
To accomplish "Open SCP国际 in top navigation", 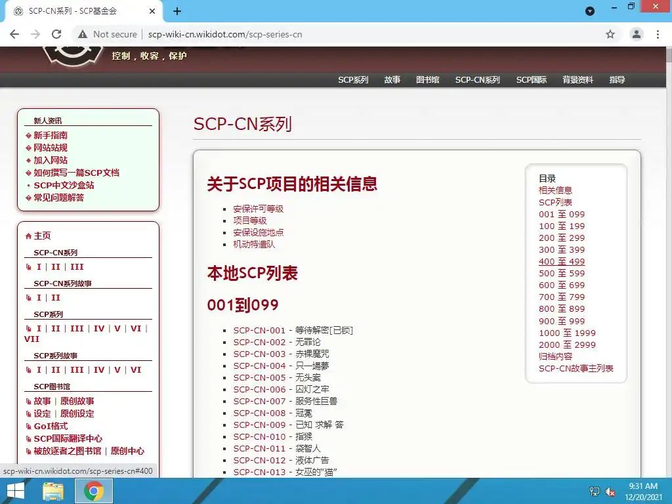I will tap(532, 79).
